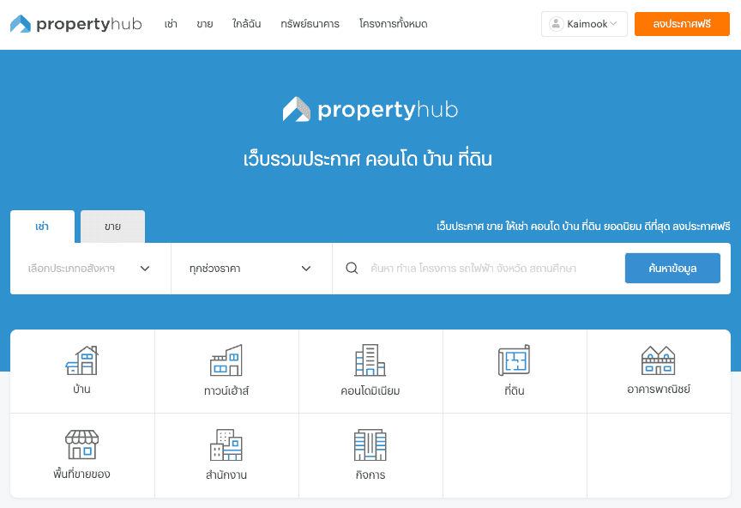Click the สำนักงาน category label
Screen dimensions: 741x508
point(226,475)
